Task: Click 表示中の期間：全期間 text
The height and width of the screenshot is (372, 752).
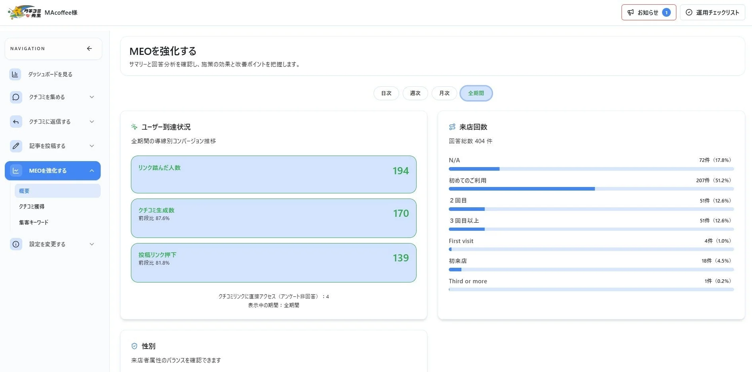Action: pos(274,306)
